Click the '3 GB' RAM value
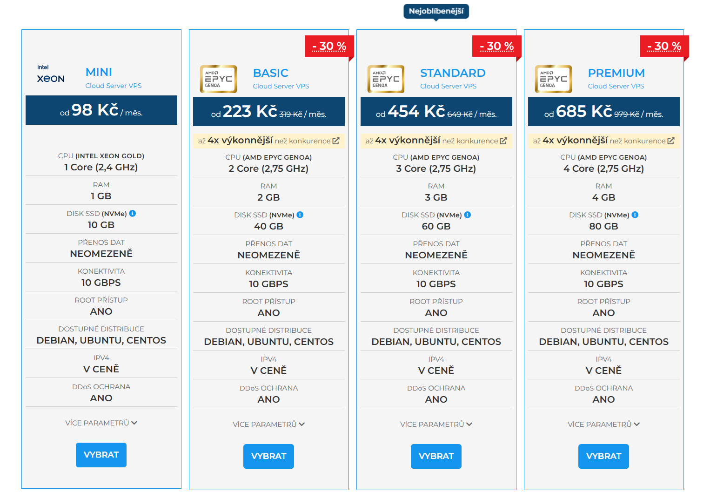 coord(436,197)
